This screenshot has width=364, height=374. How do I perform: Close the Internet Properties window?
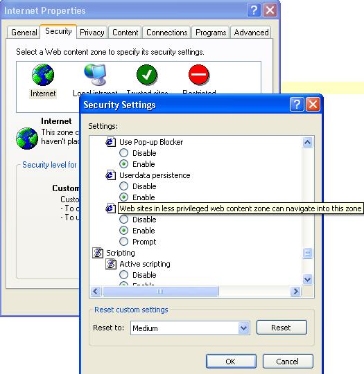[270, 10]
